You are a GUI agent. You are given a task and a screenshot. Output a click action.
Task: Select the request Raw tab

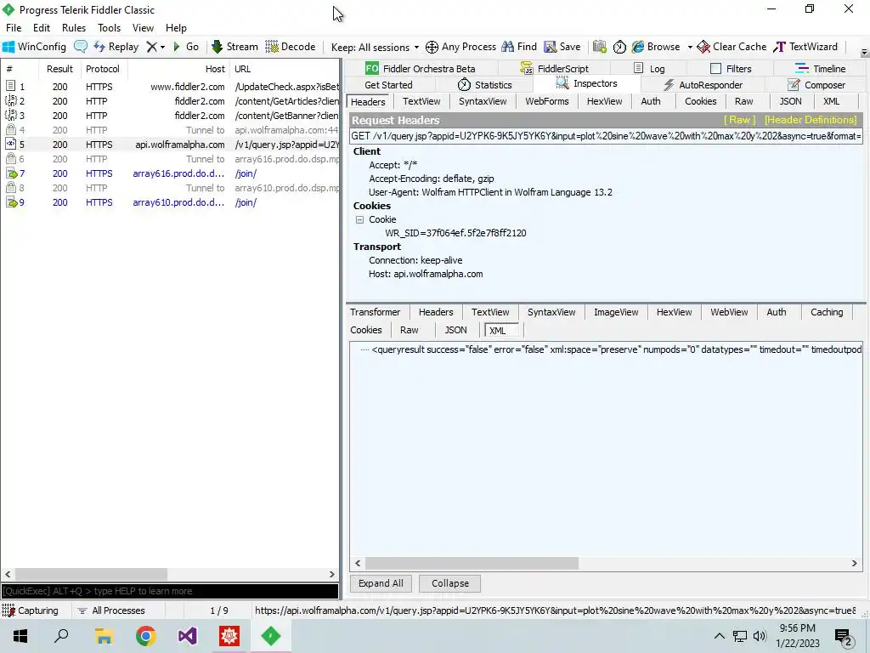[x=744, y=101]
